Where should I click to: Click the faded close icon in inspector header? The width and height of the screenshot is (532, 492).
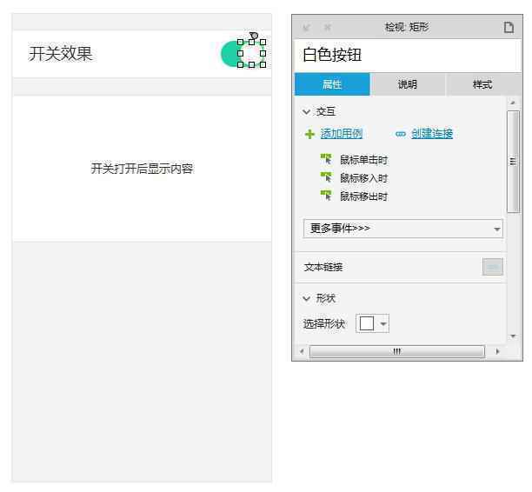tap(327, 27)
